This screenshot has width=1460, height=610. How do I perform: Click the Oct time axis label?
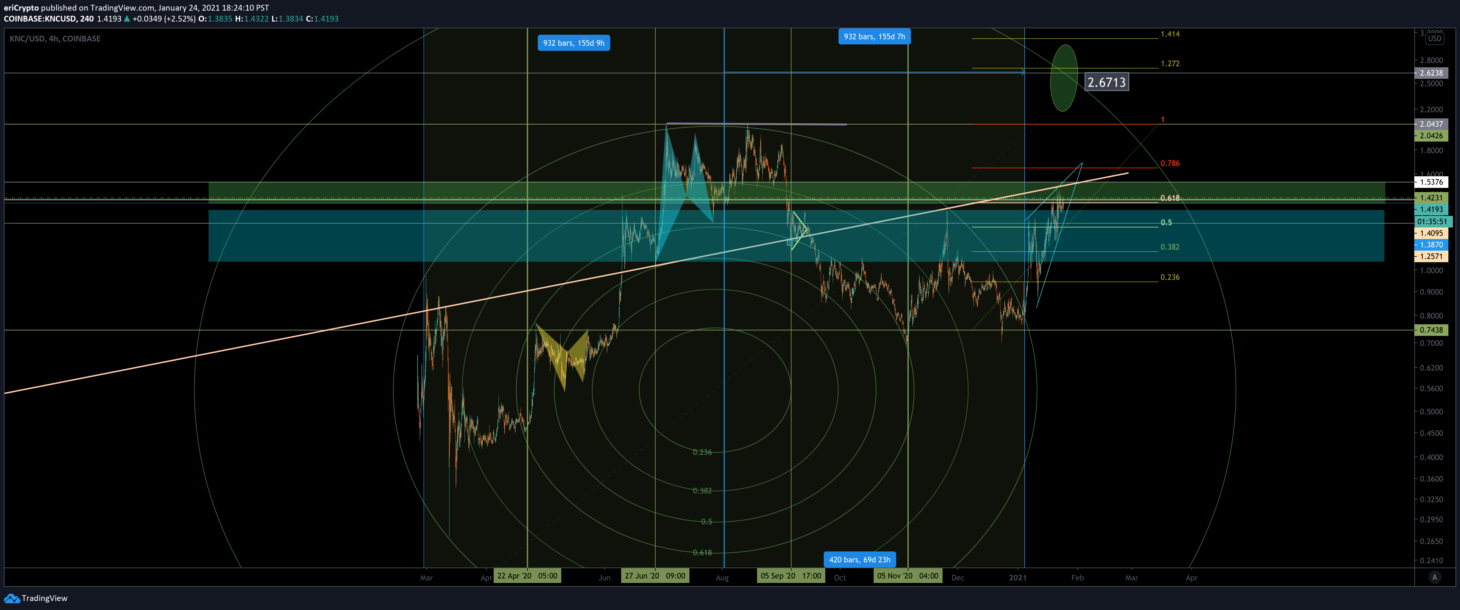[840, 578]
